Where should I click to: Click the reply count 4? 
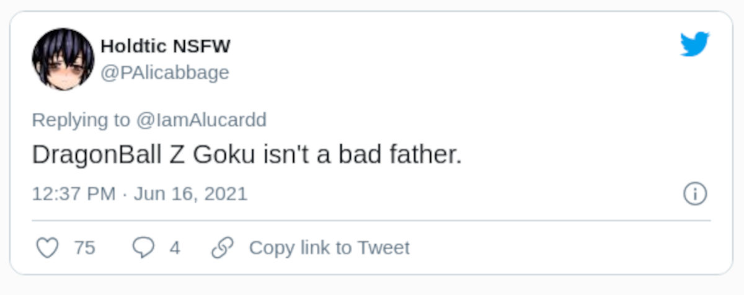click(175, 248)
